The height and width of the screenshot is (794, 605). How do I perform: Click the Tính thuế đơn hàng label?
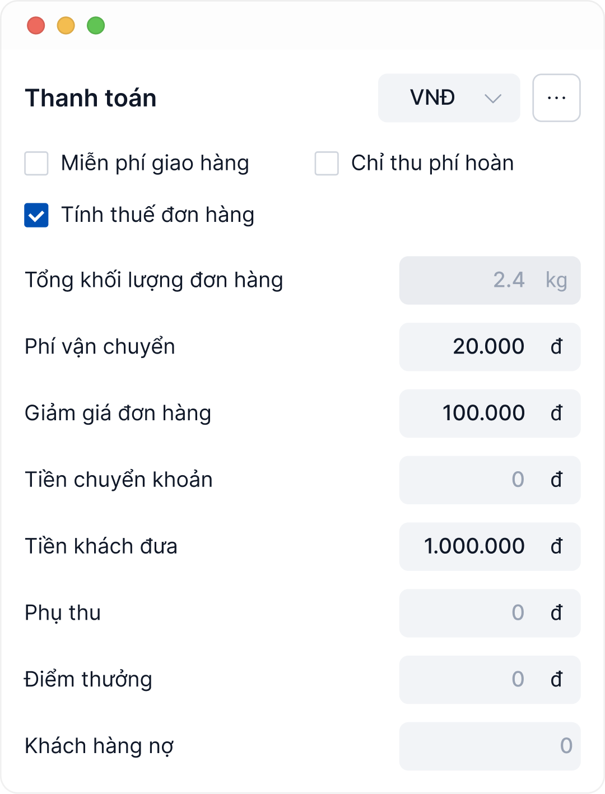pyautogui.click(x=157, y=215)
